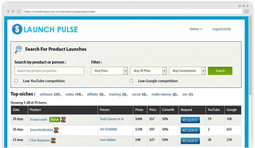Go back with the browser back arrow
The image size is (255, 148).
(8, 11)
